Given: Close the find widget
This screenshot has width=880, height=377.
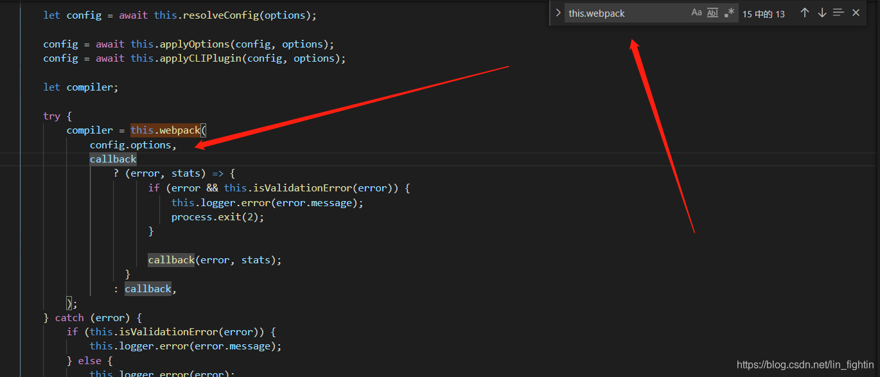Looking at the screenshot, I should coord(856,13).
